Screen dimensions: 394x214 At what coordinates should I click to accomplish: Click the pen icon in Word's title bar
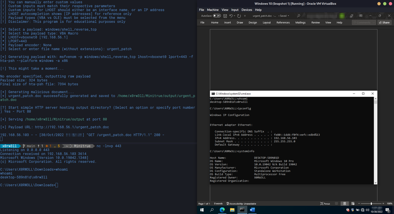click(x=352, y=16)
